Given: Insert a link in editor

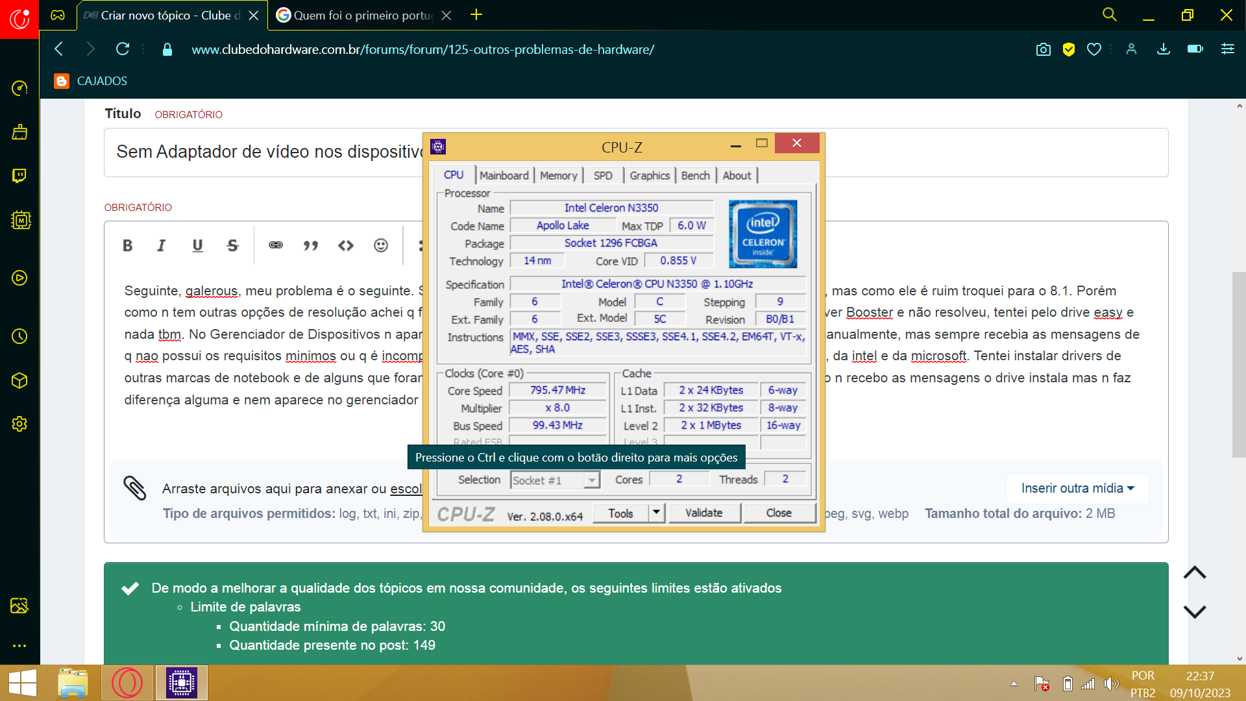Looking at the screenshot, I should click(x=276, y=245).
